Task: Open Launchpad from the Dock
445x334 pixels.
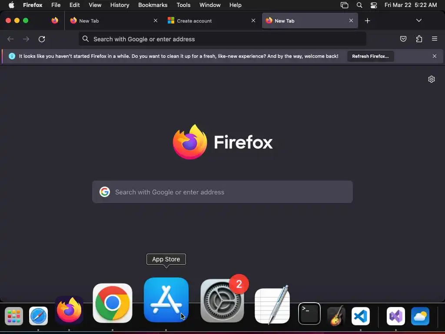Action: [14, 316]
